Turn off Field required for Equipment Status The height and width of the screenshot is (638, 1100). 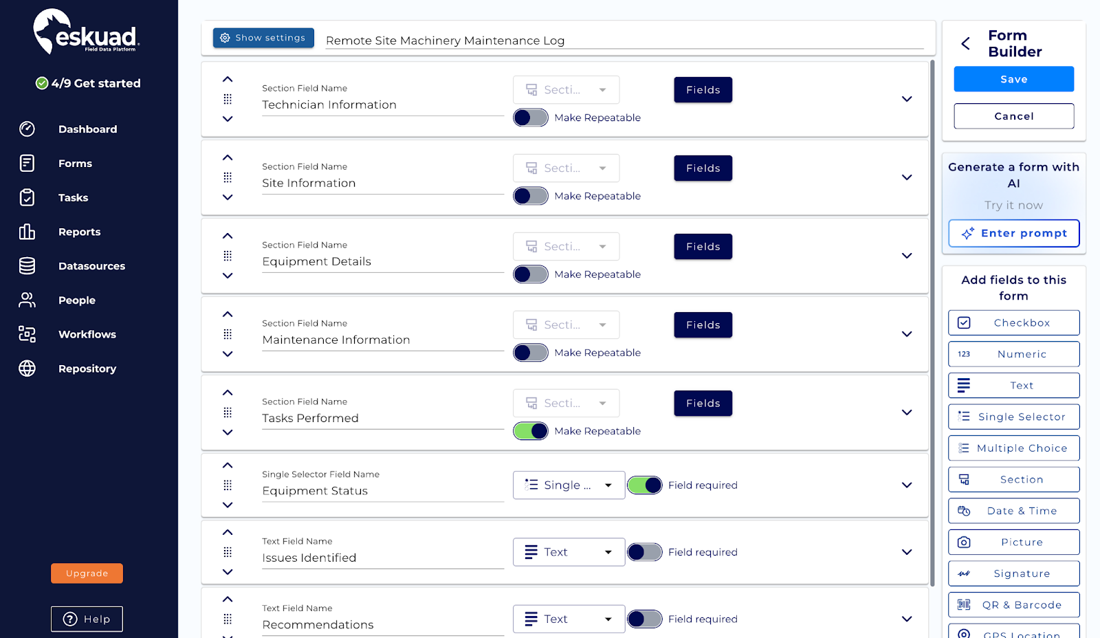pos(645,485)
